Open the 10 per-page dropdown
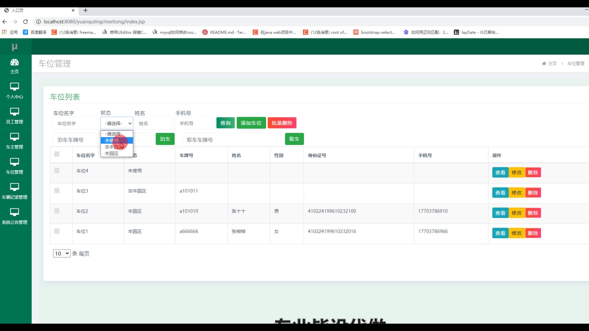Screen dimensions: 589x331 point(62,253)
